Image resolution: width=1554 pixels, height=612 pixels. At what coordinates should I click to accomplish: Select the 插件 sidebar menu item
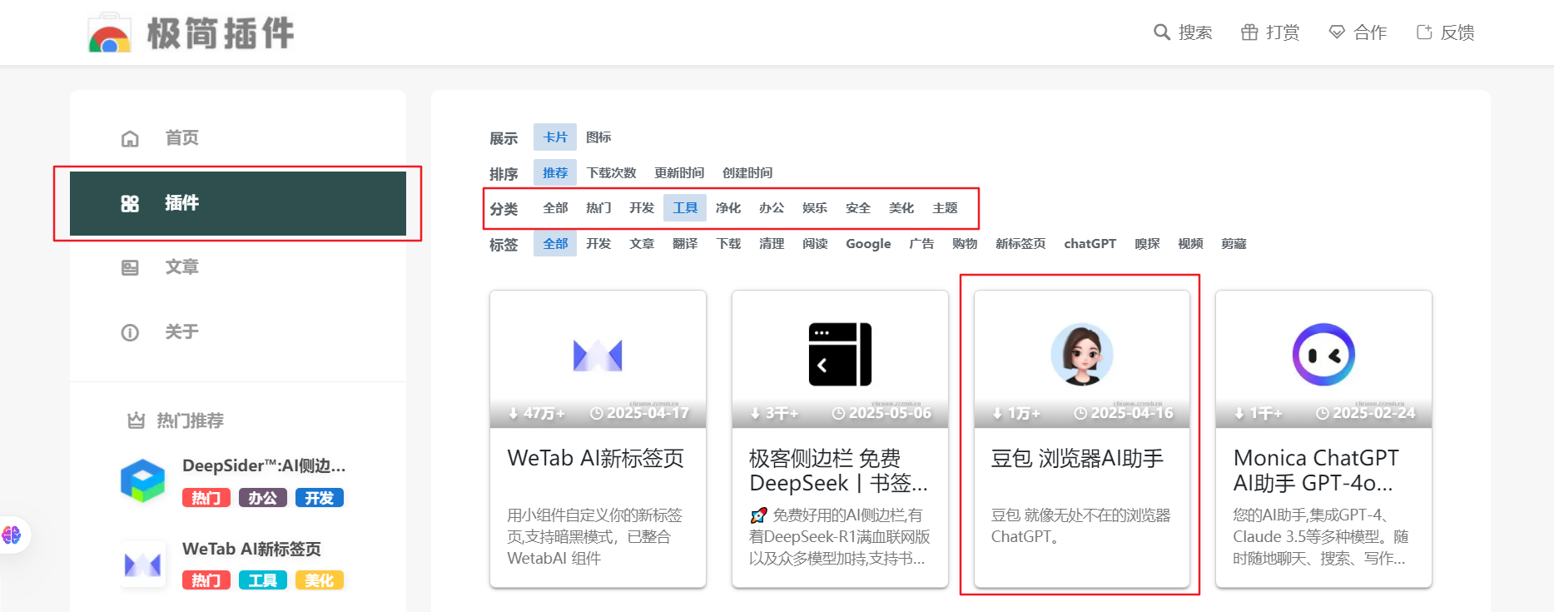(x=238, y=203)
